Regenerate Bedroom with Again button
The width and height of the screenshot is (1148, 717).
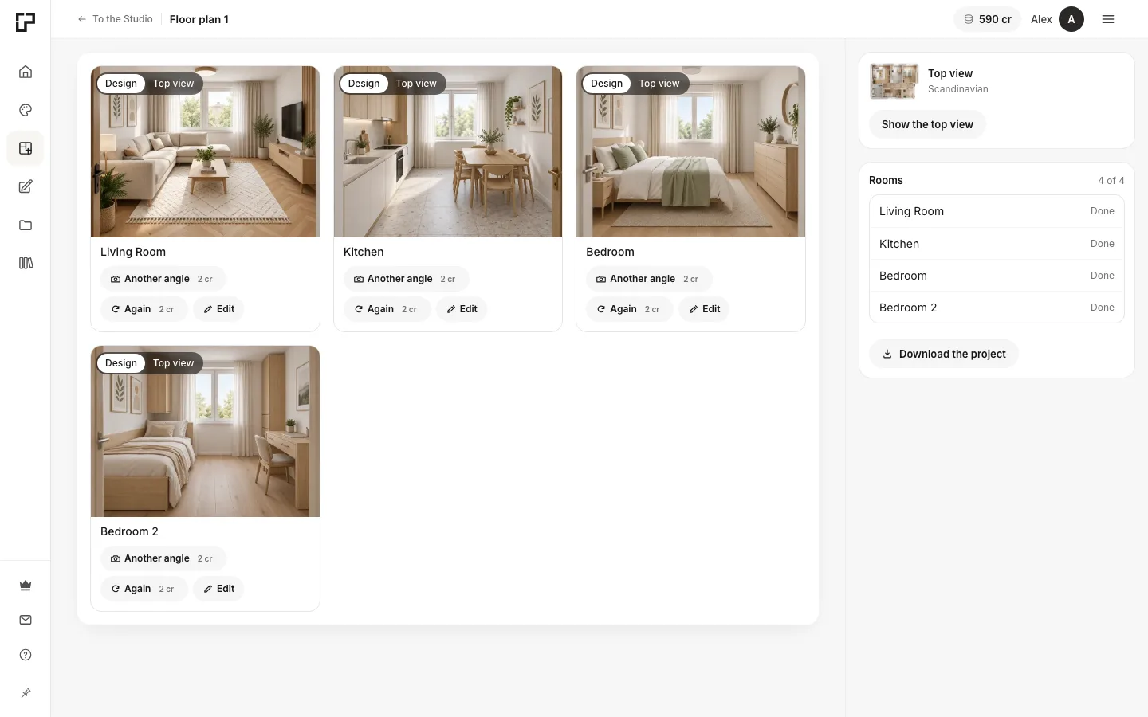coord(630,309)
